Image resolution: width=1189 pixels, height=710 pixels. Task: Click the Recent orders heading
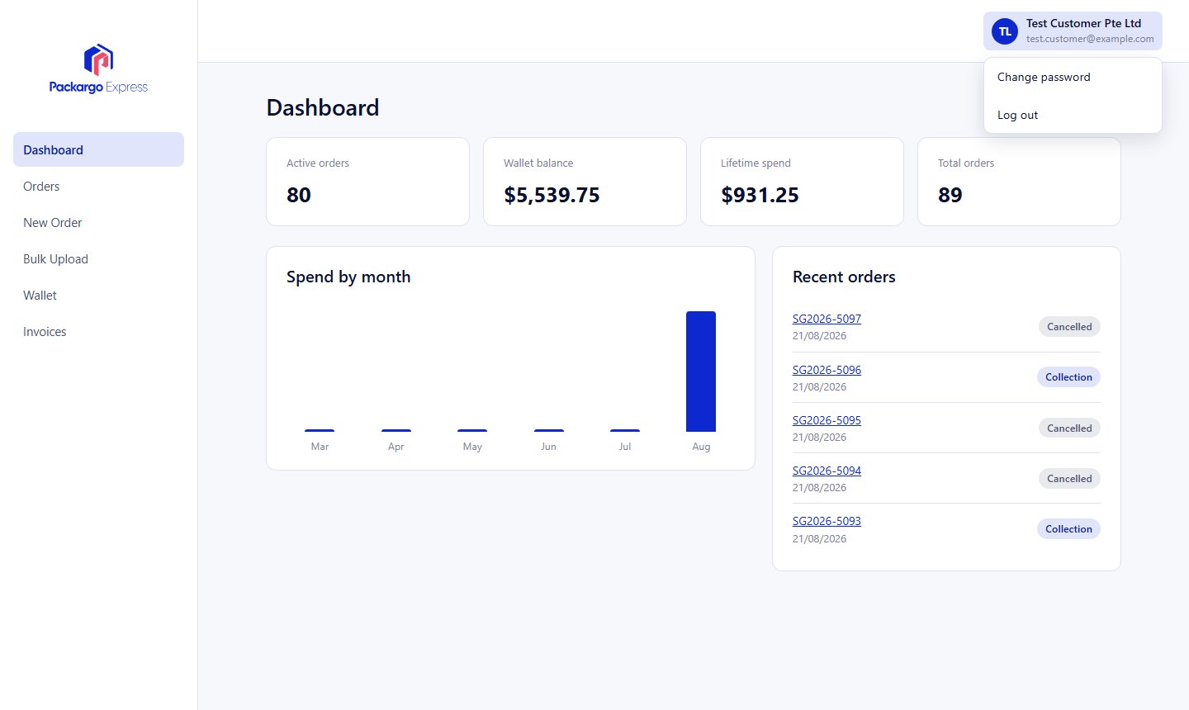(x=844, y=277)
